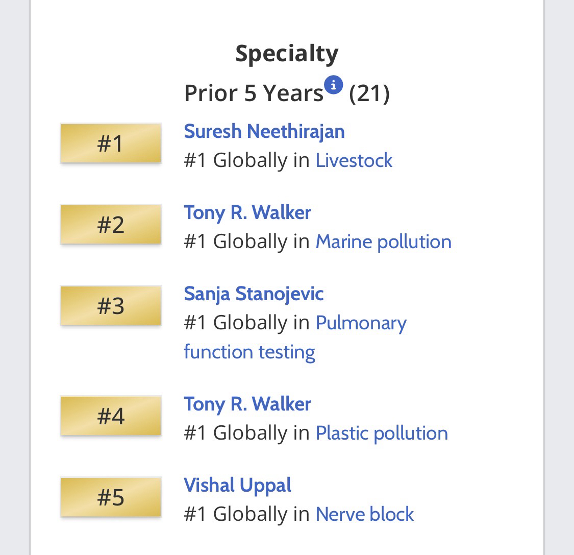
Task: Select the gold #5 rank badge
Action: pyautogui.click(x=111, y=497)
